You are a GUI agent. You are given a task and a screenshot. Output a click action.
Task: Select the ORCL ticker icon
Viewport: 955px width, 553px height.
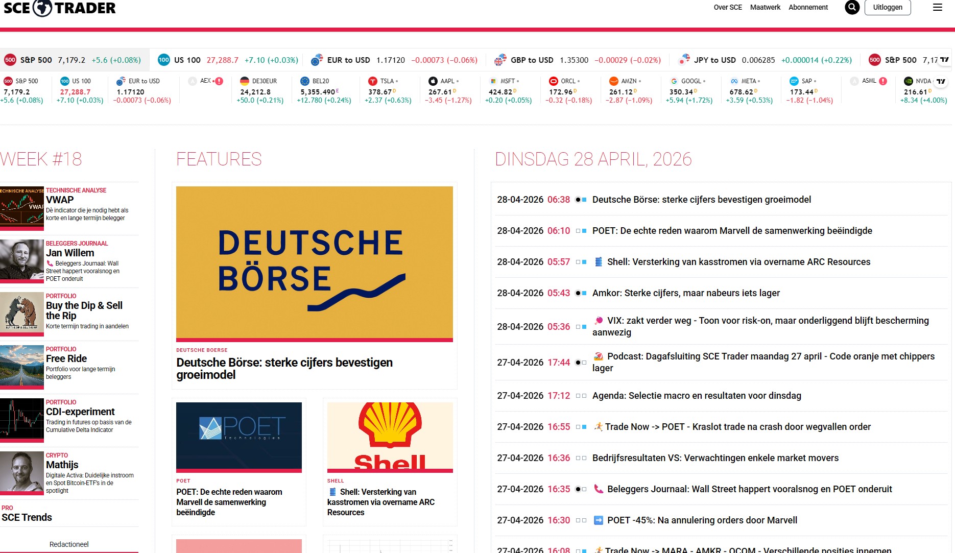554,81
